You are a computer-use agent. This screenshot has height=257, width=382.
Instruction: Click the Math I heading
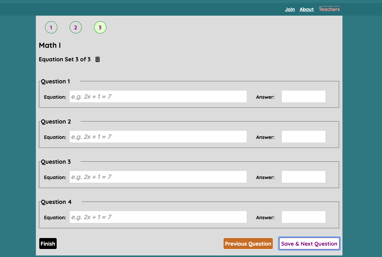tap(50, 45)
